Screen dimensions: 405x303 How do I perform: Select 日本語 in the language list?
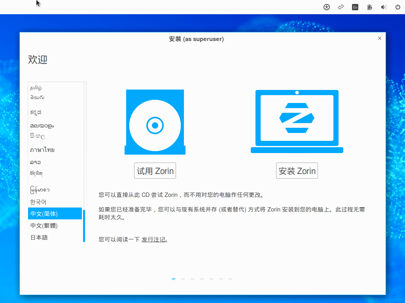pyautogui.click(x=39, y=237)
